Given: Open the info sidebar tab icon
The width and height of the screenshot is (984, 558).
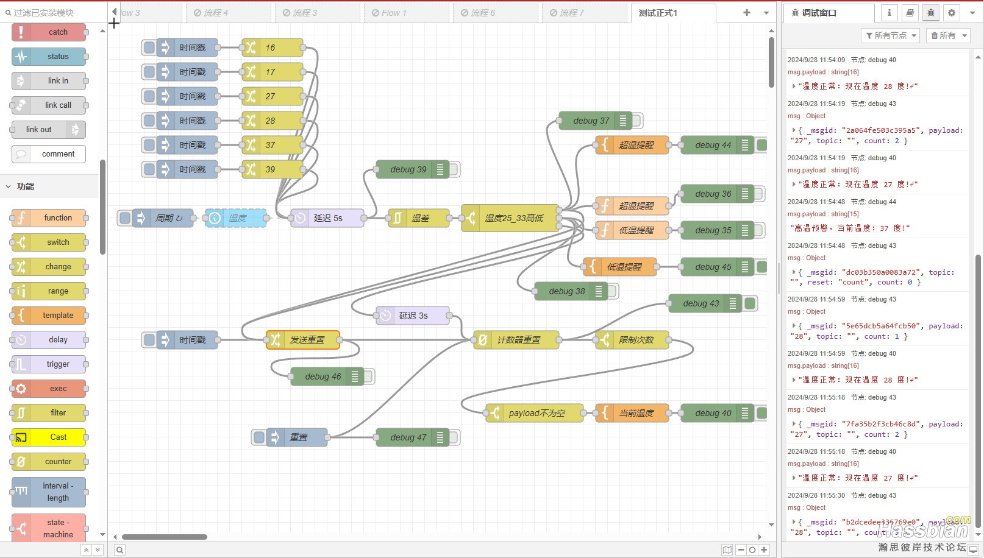Looking at the screenshot, I should (x=889, y=13).
